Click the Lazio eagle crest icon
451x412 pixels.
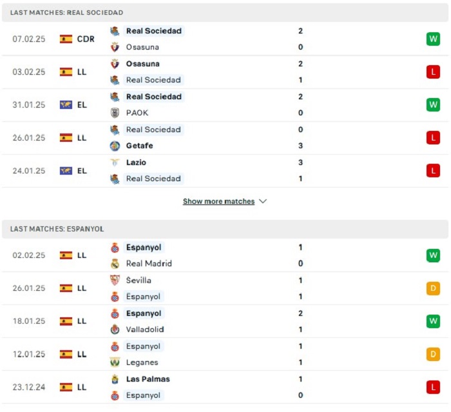point(115,162)
